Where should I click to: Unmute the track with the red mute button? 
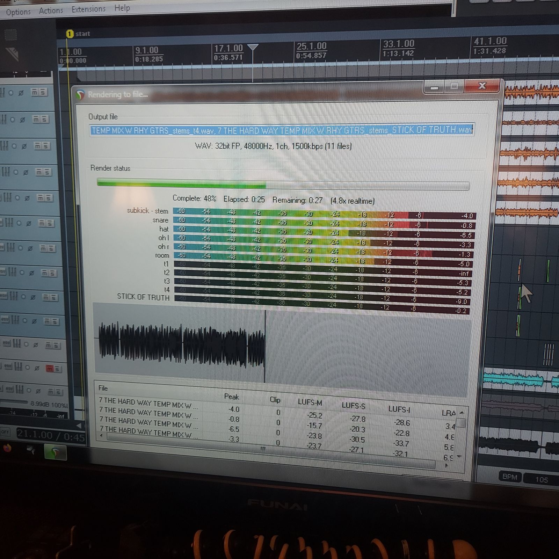coord(49,369)
